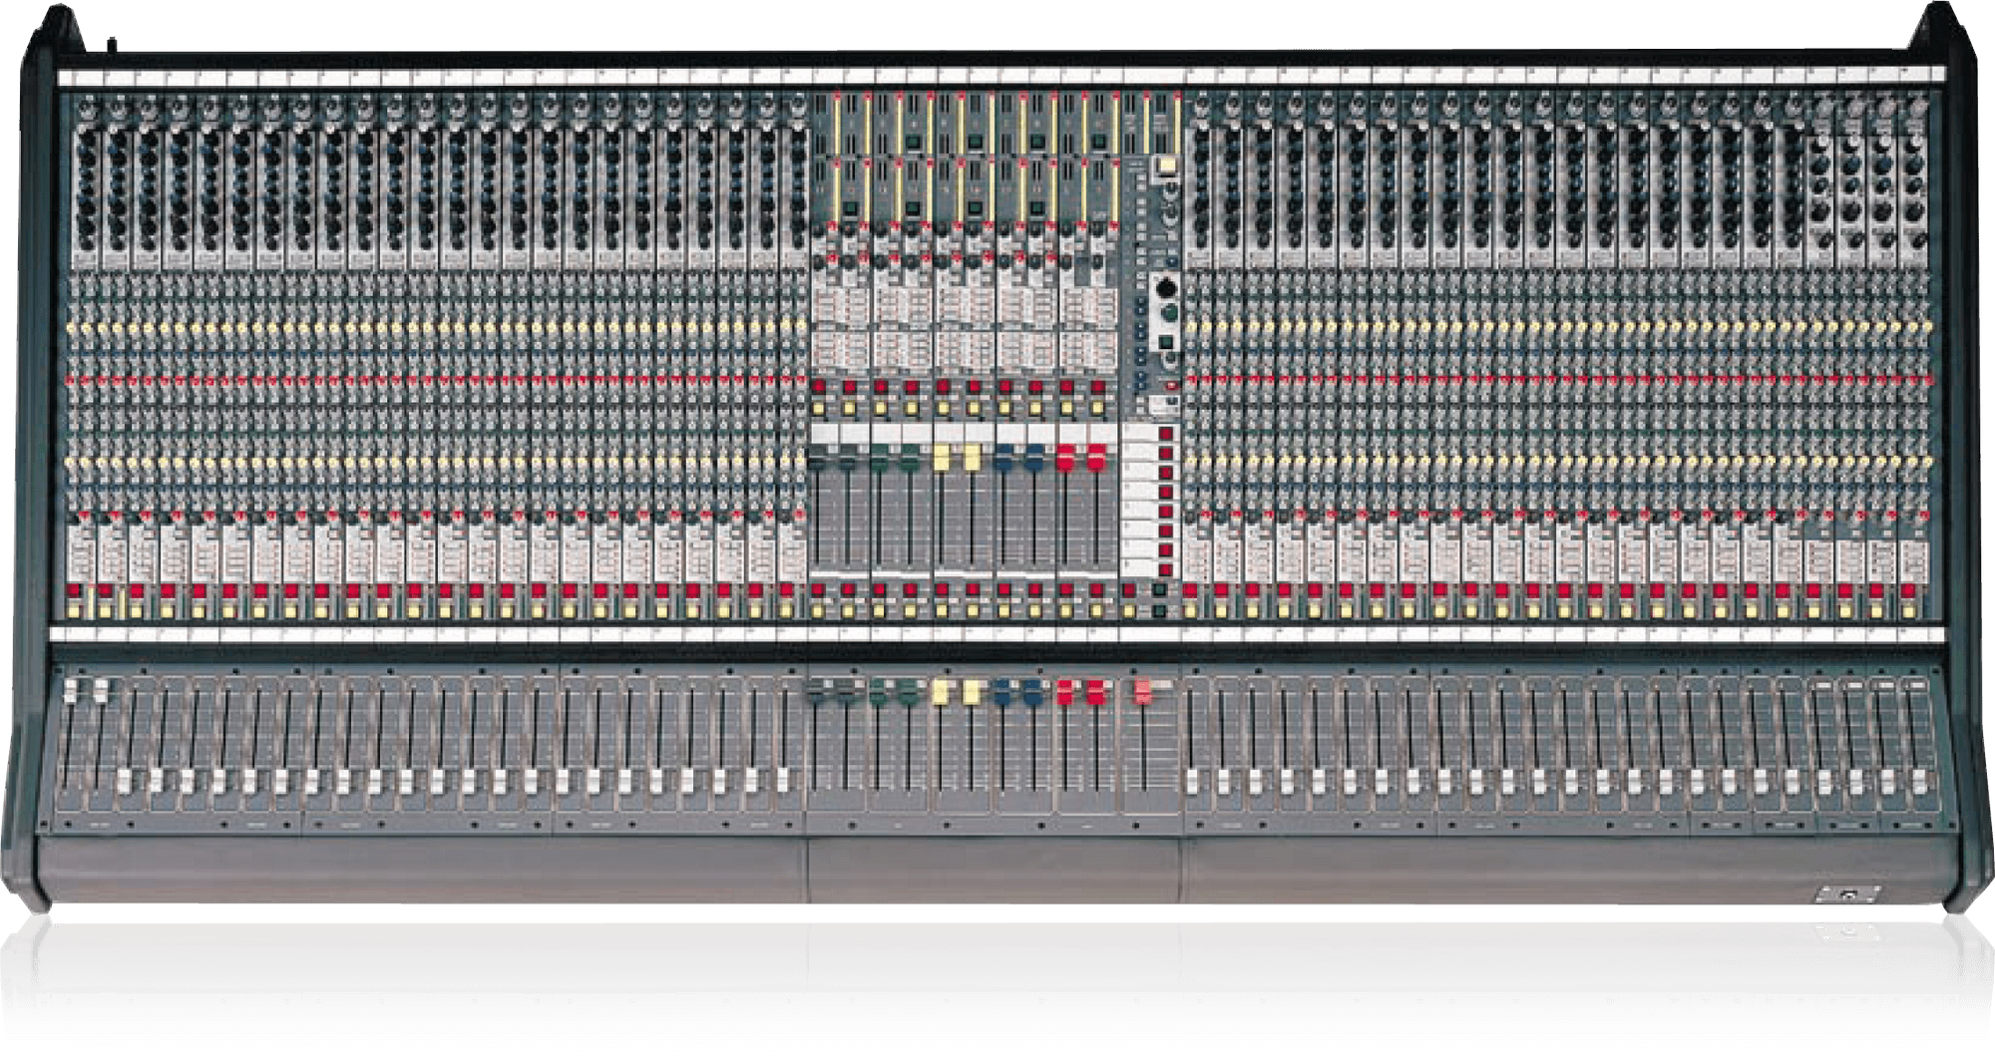Click left yellow fader cap in upper centre section
This screenshot has height=1061, width=1995.
tap(941, 459)
